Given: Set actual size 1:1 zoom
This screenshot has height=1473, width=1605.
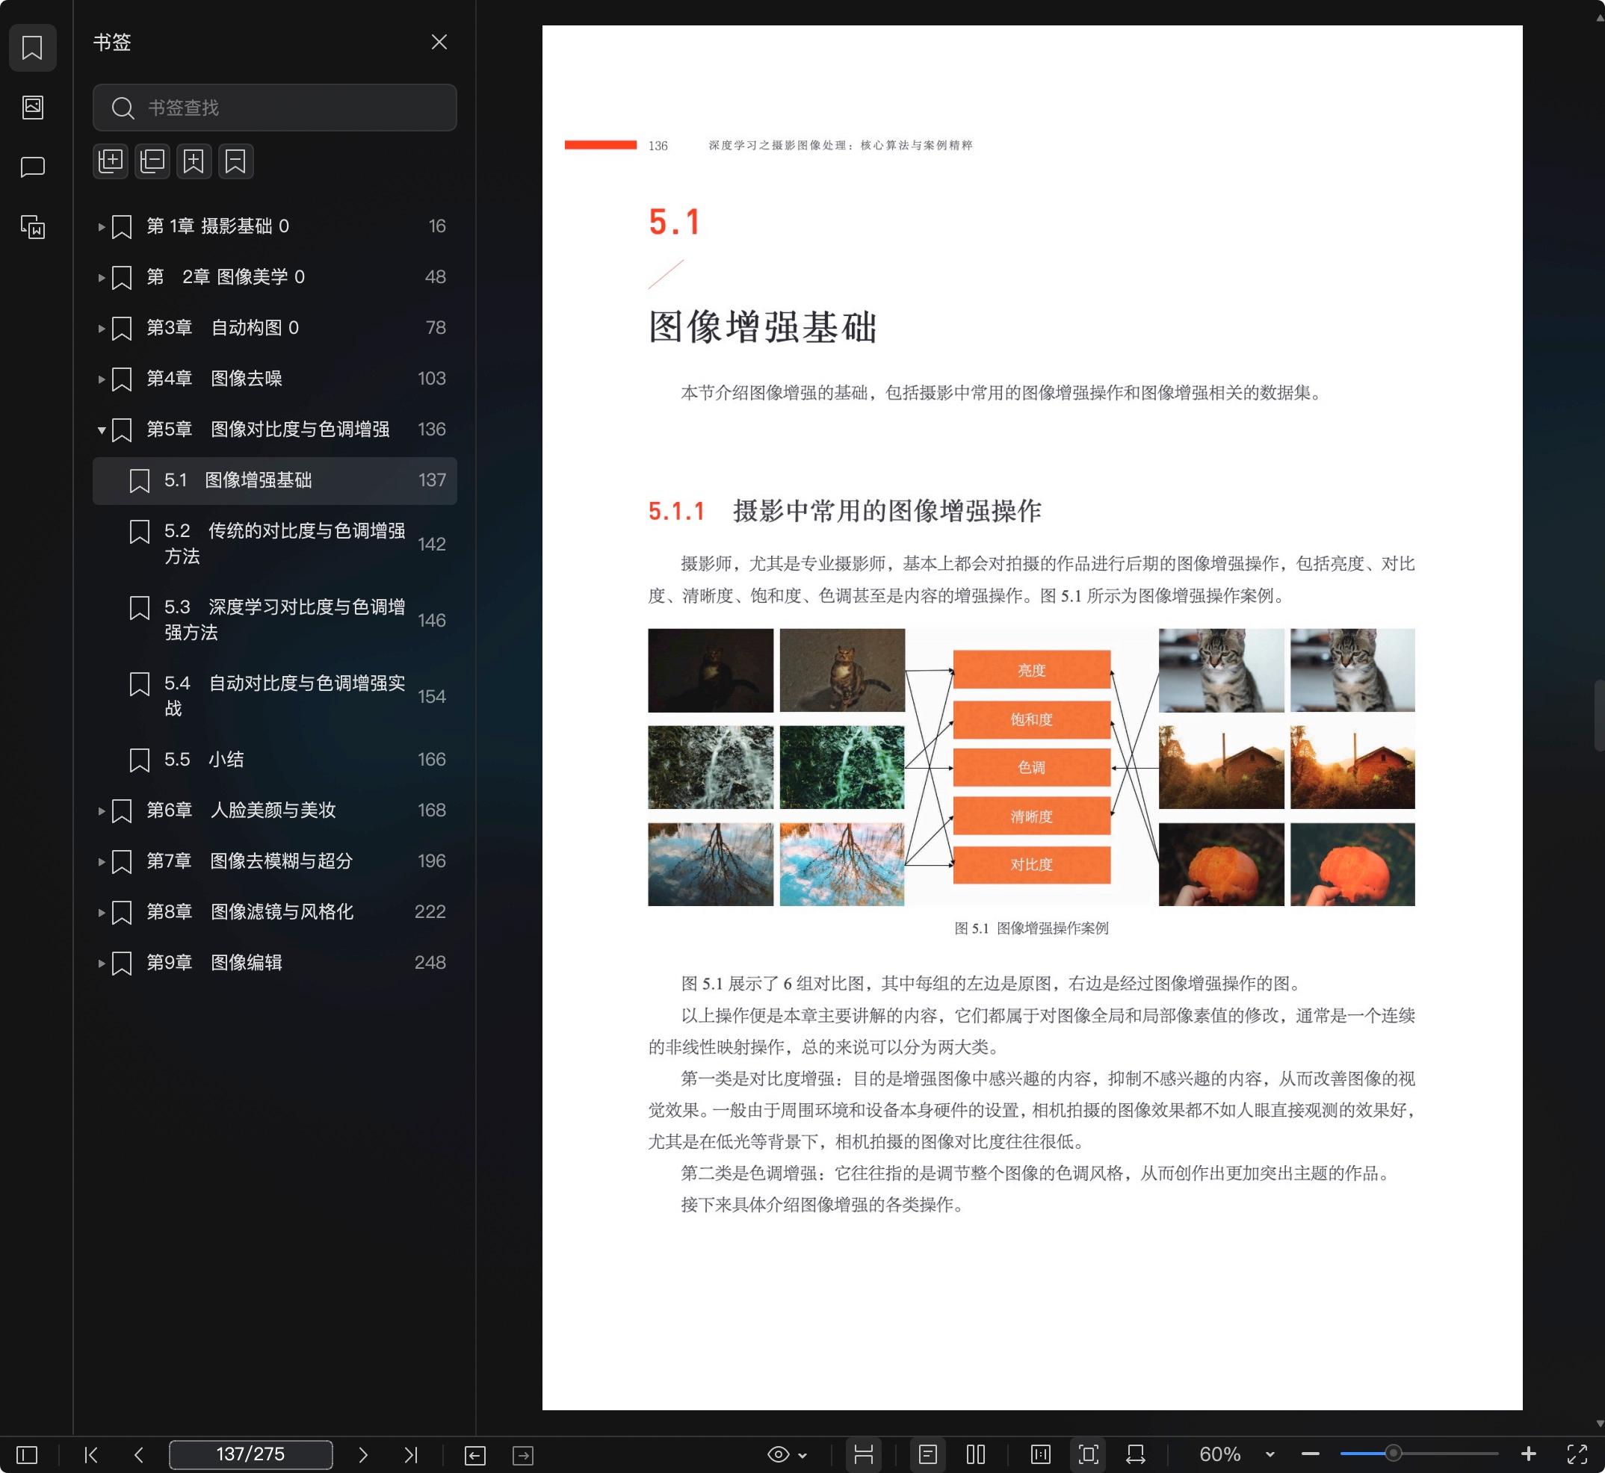Looking at the screenshot, I should coord(1041,1454).
